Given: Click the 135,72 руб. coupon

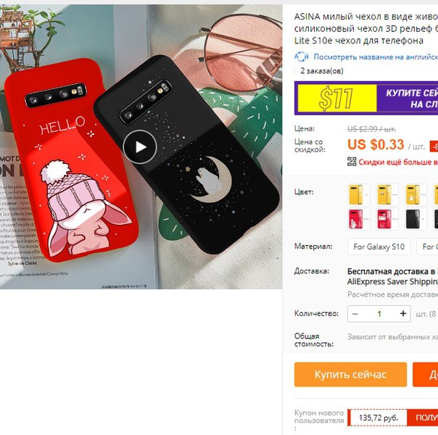Looking at the screenshot, I should point(378,418).
